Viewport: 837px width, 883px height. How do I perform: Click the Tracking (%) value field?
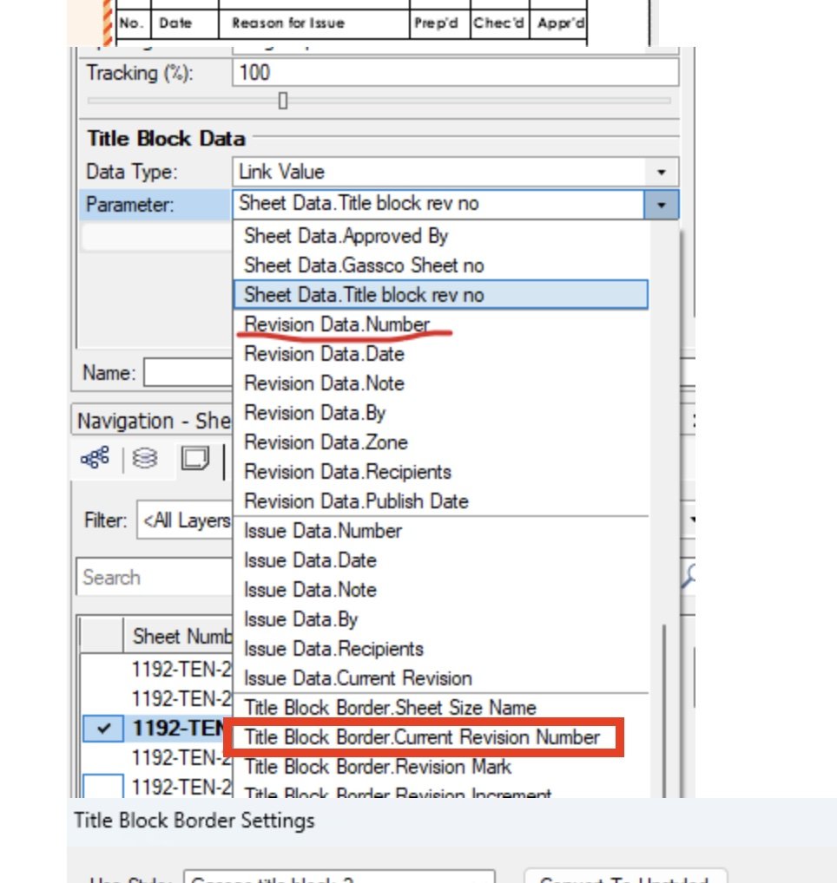pyautogui.click(x=455, y=72)
